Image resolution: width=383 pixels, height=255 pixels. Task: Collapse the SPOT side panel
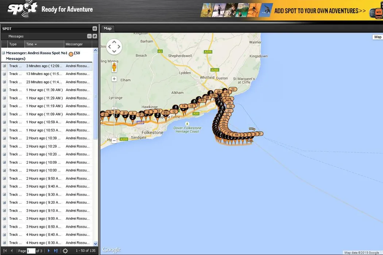tap(95, 28)
